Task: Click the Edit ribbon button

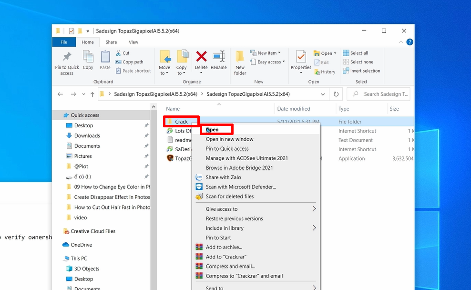Action: tap(322, 62)
